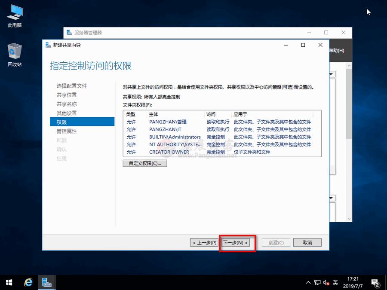Open Server Manager via its taskbar icon

pyautogui.click(x=46, y=283)
